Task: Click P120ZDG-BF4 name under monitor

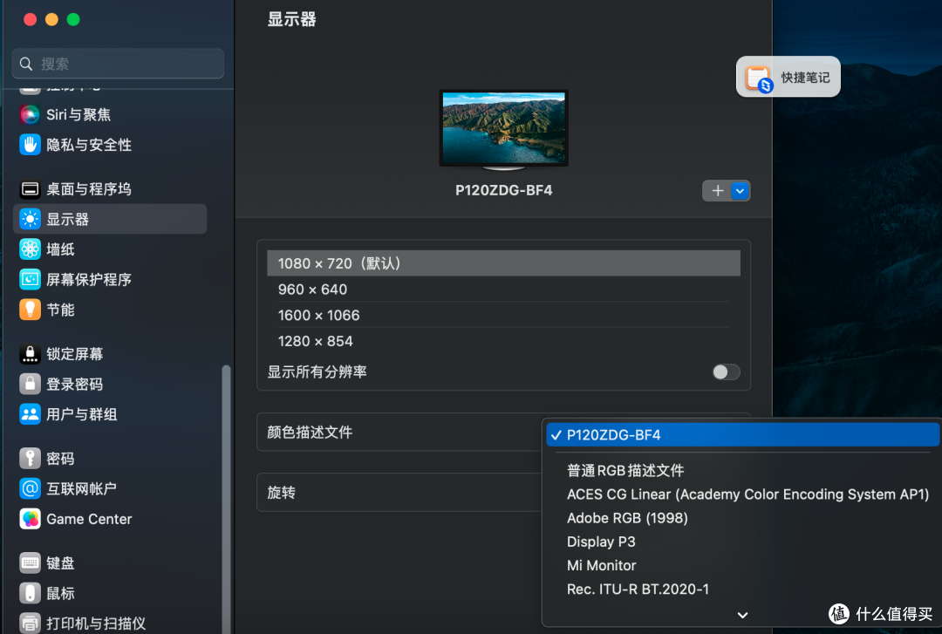Action: coord(503,190)
